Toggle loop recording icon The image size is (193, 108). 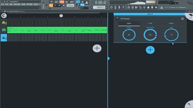72,2
